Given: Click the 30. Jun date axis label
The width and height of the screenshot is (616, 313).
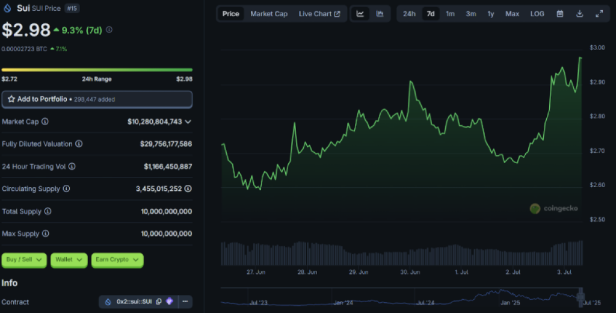Looking at the screenshot, I should tap(410, 272).
